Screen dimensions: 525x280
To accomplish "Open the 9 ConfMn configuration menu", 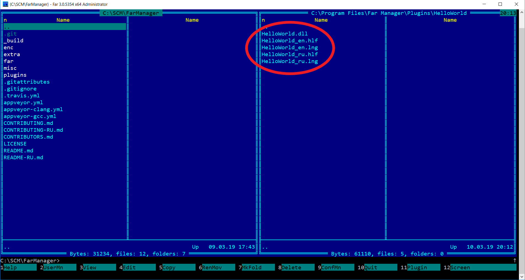I will [x=336, y=267].
